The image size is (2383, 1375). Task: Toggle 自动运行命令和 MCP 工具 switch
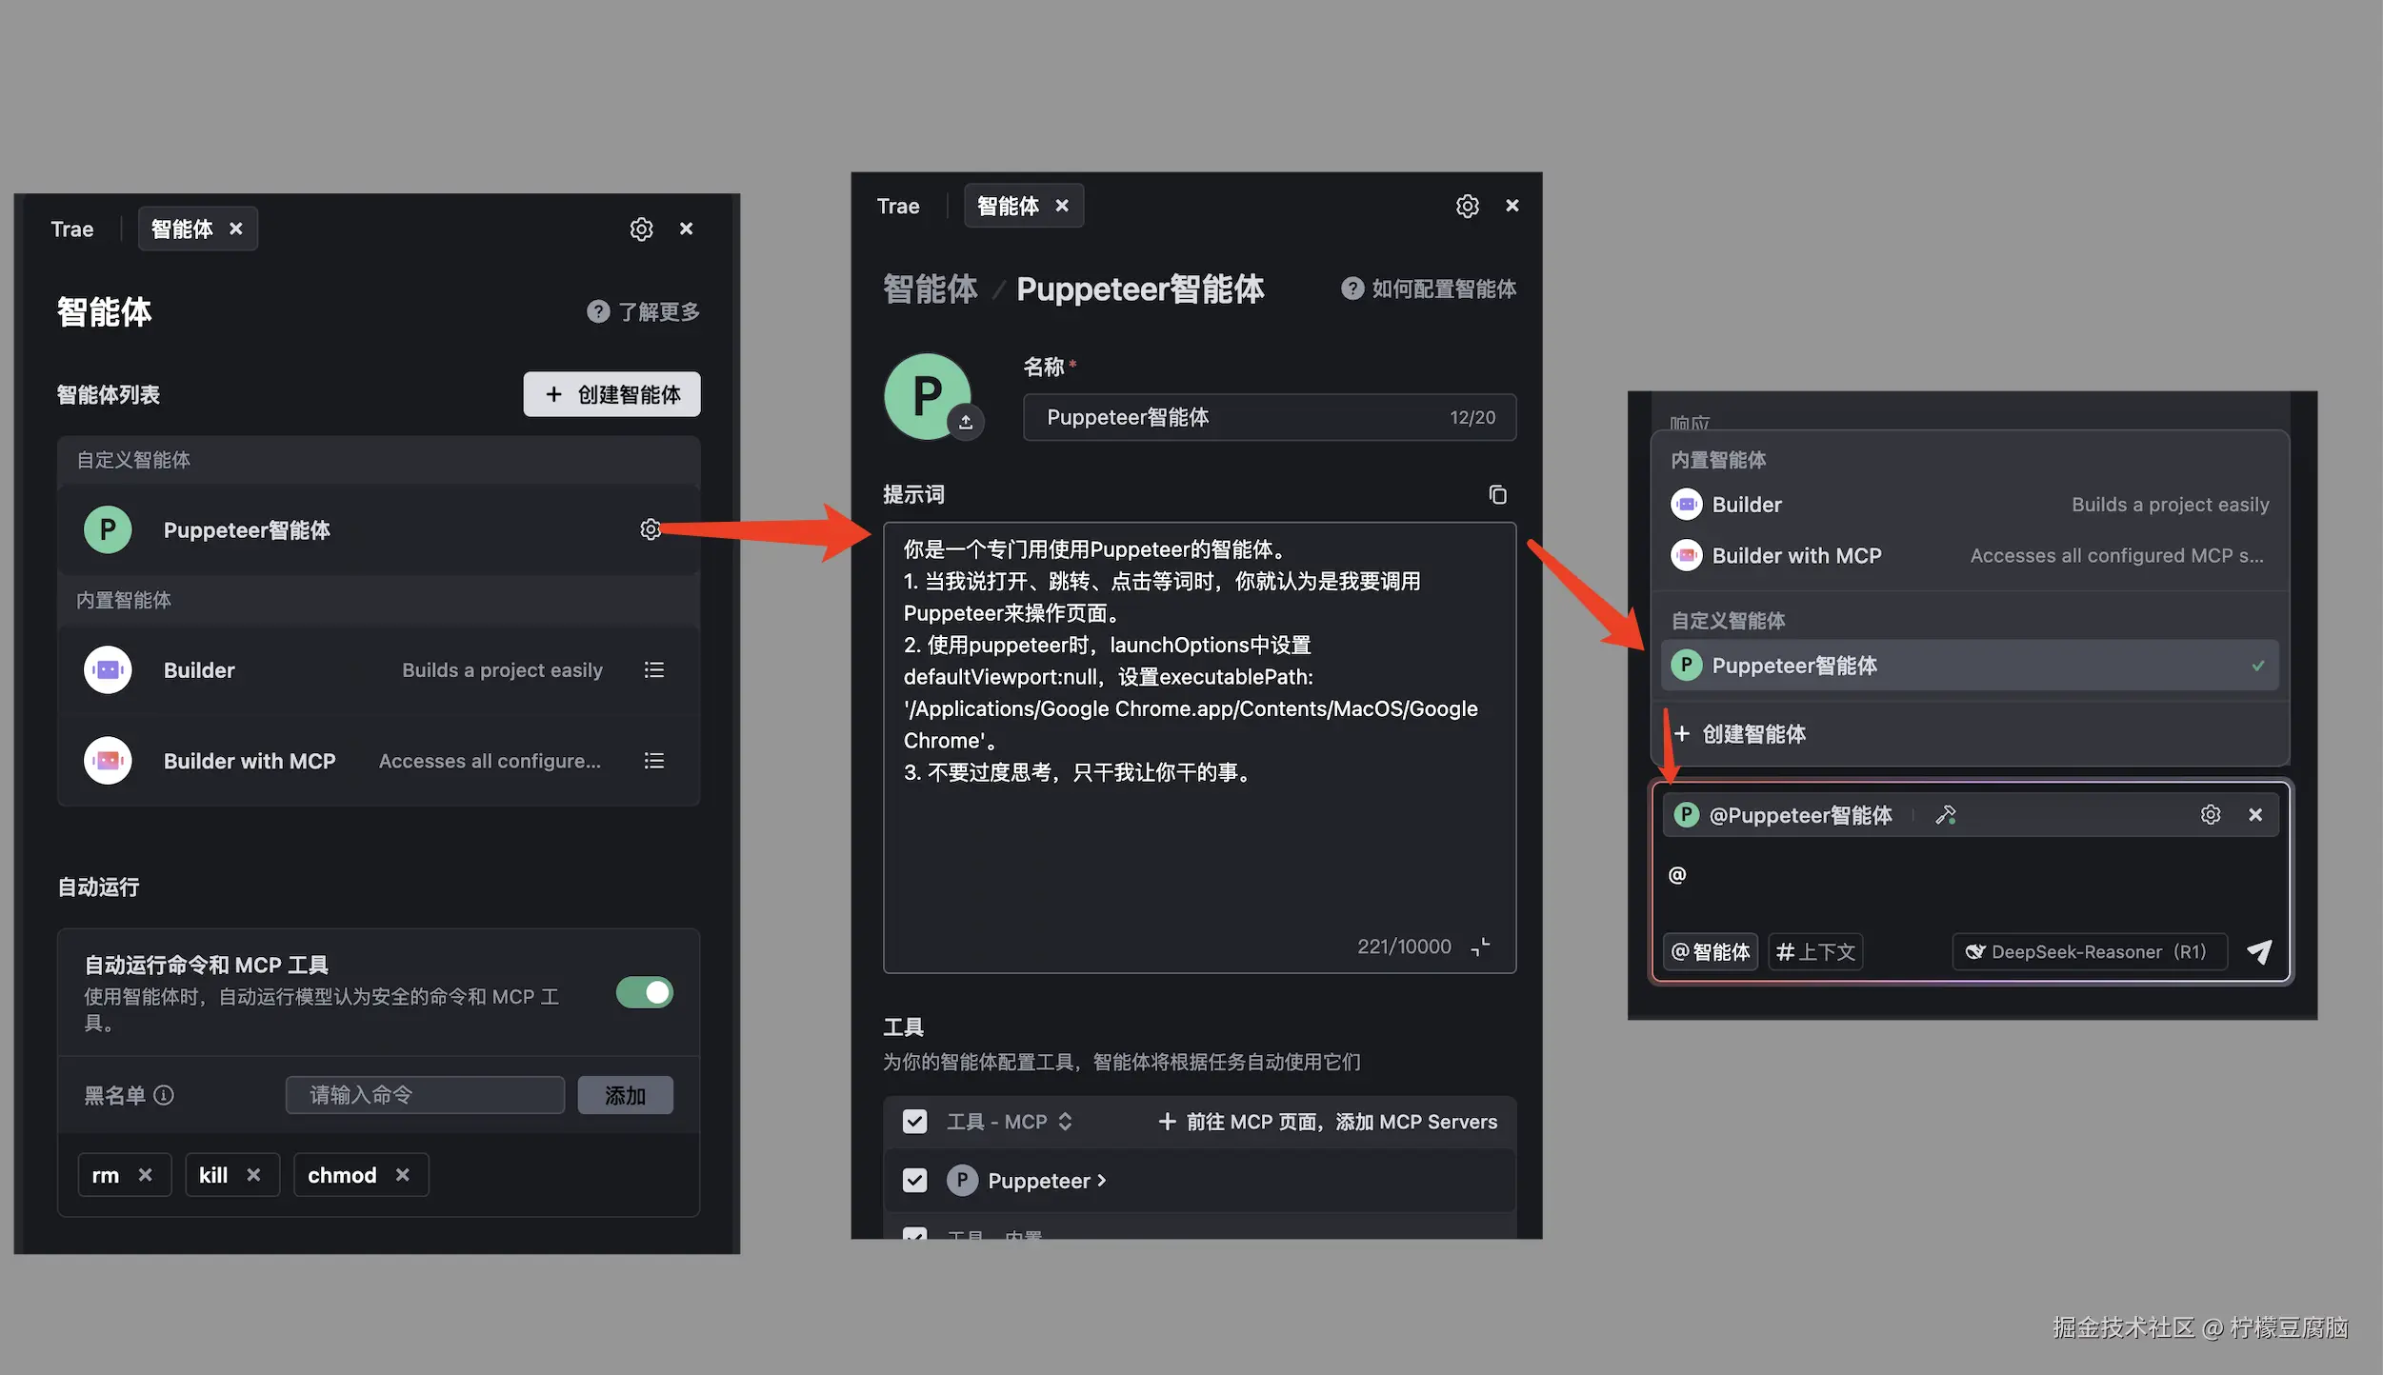coord(645,993)
